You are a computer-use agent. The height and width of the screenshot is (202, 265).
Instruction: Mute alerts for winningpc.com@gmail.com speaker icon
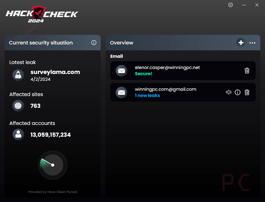[228, 93]
